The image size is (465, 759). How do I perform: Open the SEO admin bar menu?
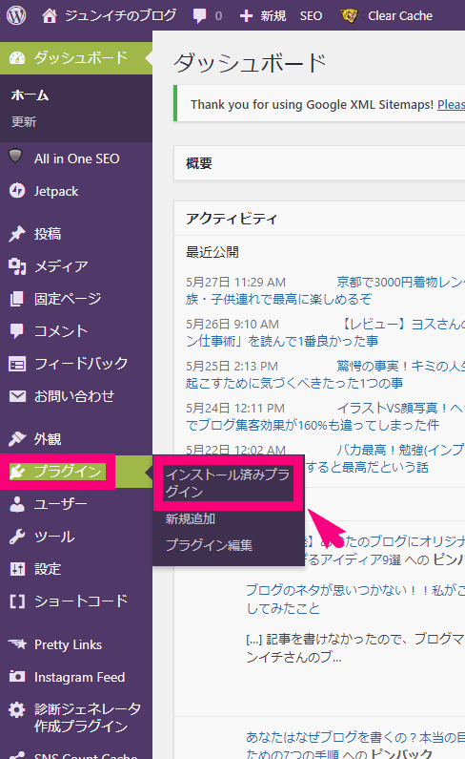click(311, 16)
